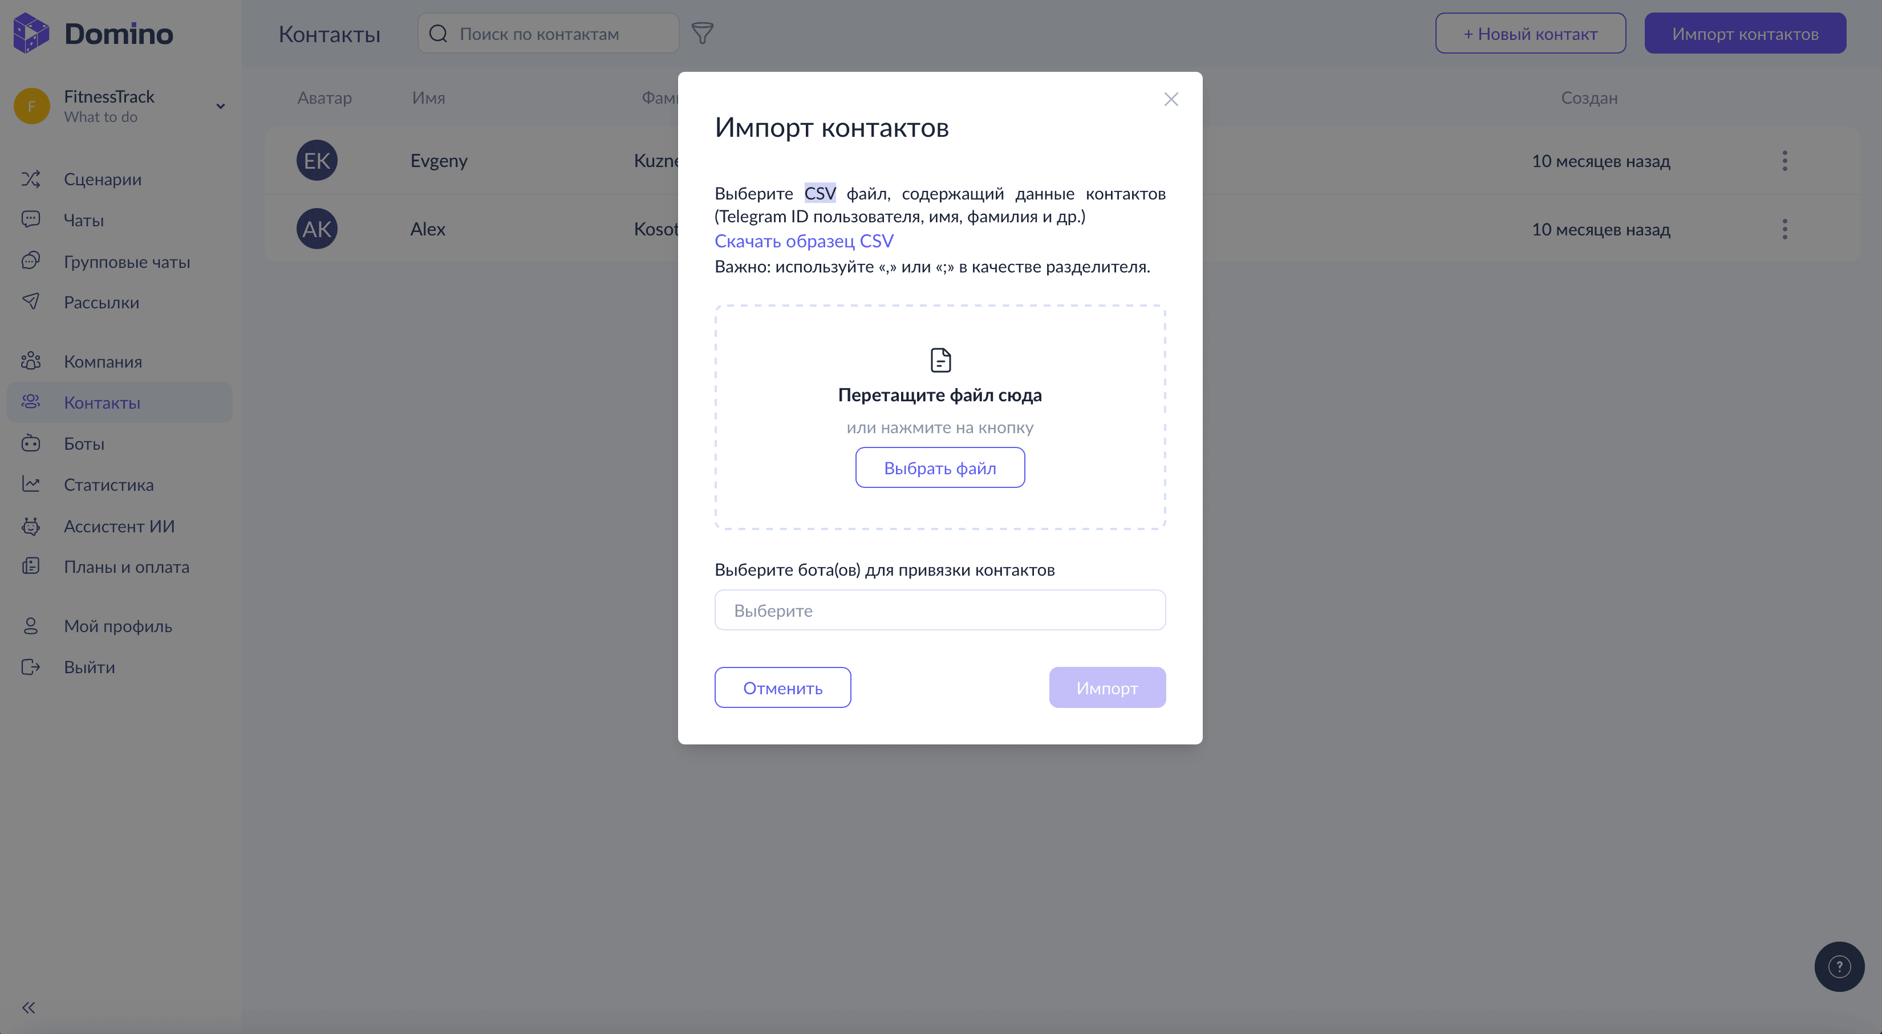The image size is (1882, 1034).
Task: Close the Импорт контактов dialog
Action: (1171, 99)
